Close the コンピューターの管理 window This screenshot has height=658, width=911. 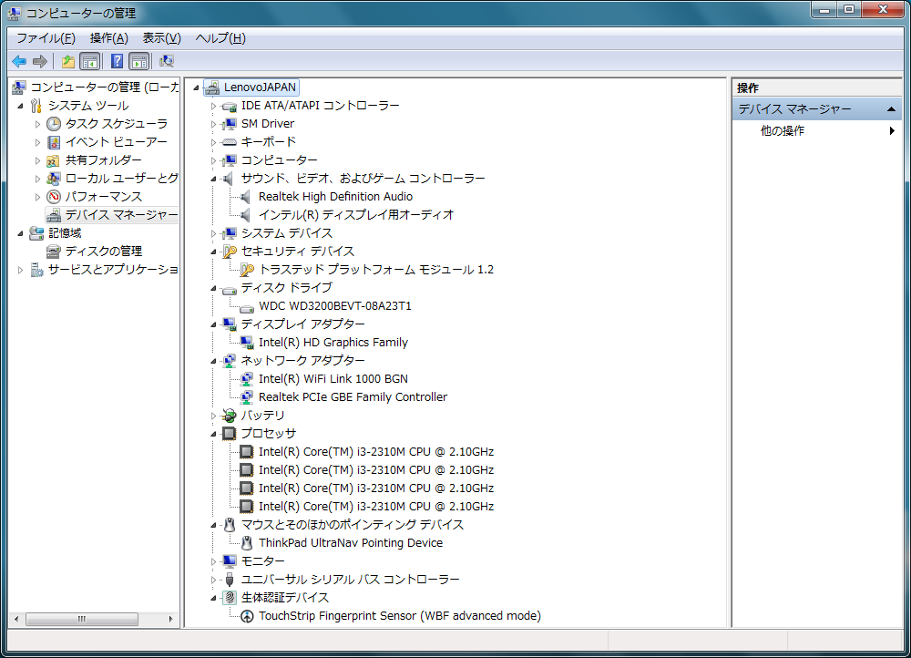tap(883, 9)
